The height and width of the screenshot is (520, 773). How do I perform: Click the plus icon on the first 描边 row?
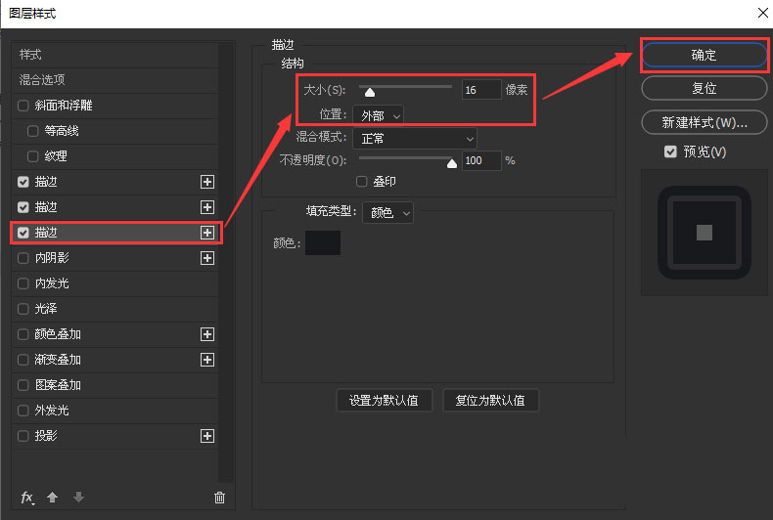point(207,182)
